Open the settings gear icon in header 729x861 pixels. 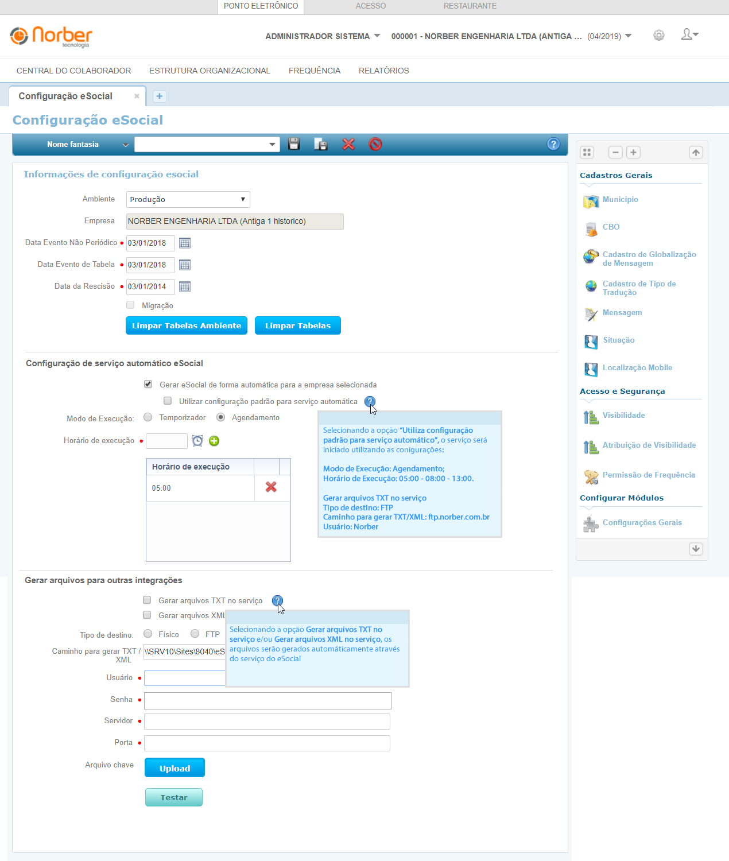coord(658,36)
